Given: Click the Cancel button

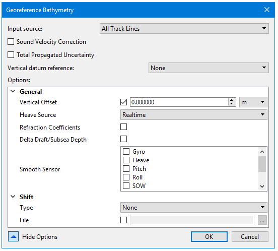Looking at the screenshot, I should pos(250,236).
